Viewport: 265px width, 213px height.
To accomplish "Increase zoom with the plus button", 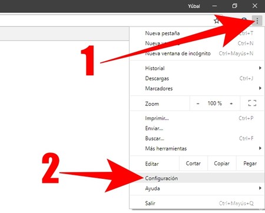I will [x=231, y=104].
